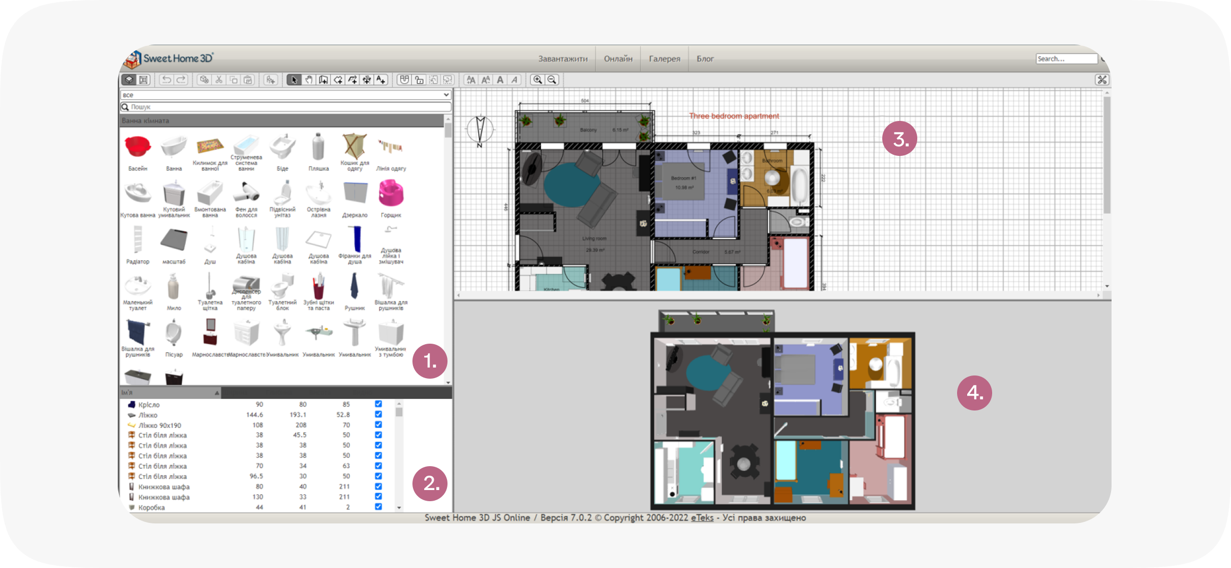The width and height of the screenshot is (1231, 568).
Task: Click the cut scissors icon
Action: 219,80
